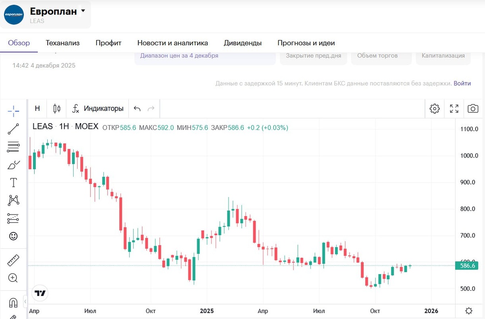This screenshot has height=319, width=485.
Task: Select the brush drawing tool
Action: tap(13, 165)
